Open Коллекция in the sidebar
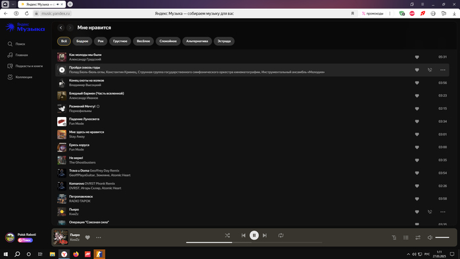Image resolution: width=460 pixels, height=259 pixels. [20, 77]
